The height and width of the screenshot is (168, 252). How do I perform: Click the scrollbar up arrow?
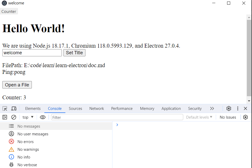point(249,17)
